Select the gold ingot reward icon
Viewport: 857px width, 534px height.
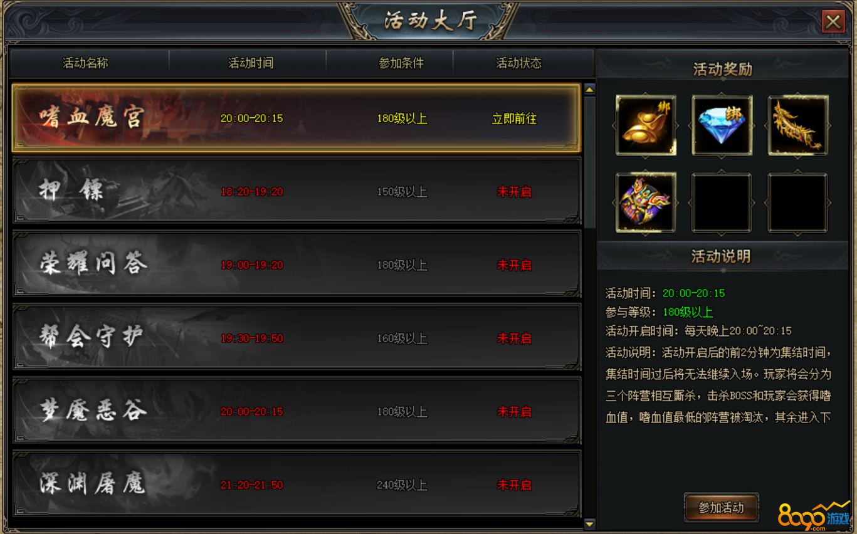(x=646, y=125)
